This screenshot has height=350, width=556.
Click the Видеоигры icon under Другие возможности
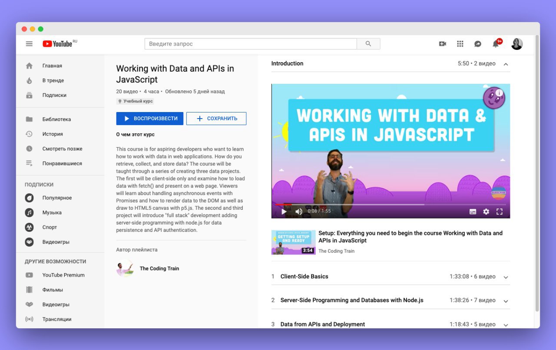point(29,305)
